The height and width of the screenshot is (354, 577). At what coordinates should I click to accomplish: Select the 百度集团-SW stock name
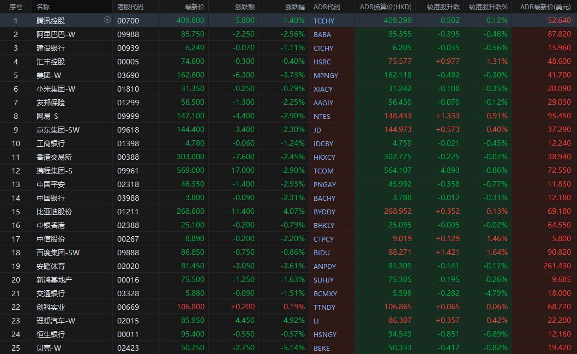(58, 252)
